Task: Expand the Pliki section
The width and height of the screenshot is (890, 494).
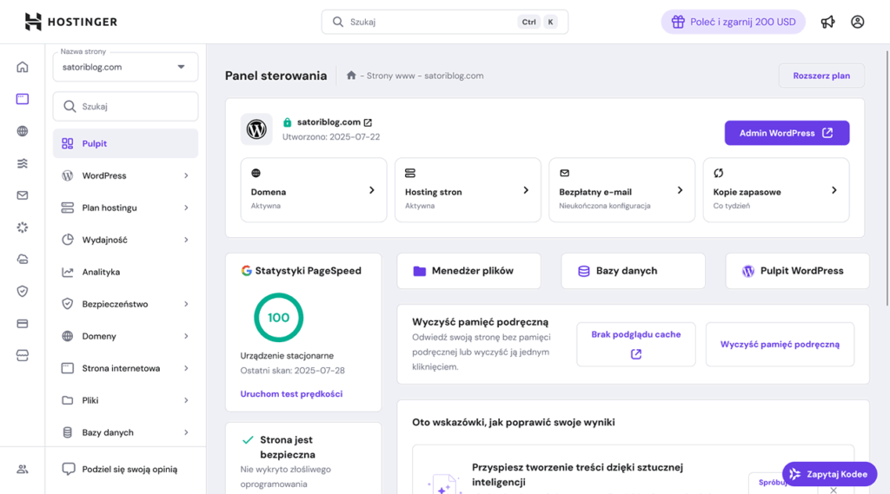Action: (x=125, y=400)
